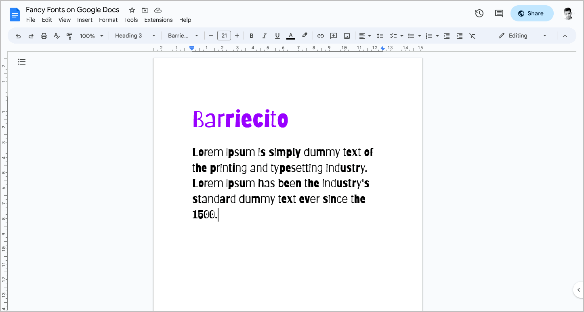Toggle italic formatting
584x312 pixels.
coord(264,36)
